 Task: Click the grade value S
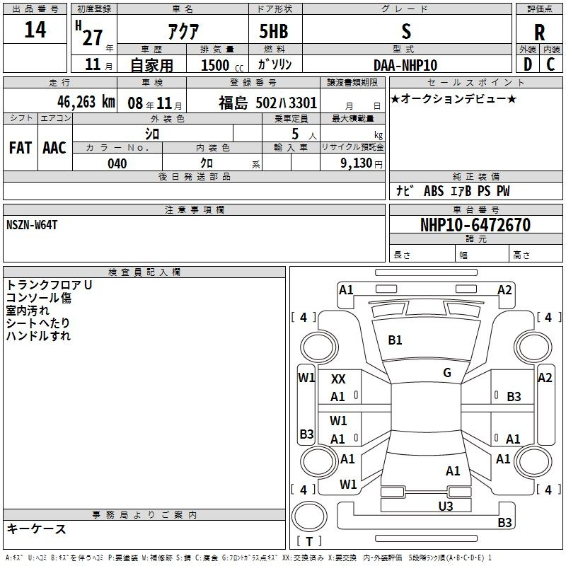(406, 31)
